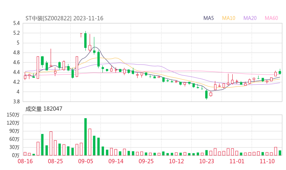The width and height of the screenshot is (286, 170).
Task: Click the last green volume bar on the chart
Action: click(x=280, y=153)
